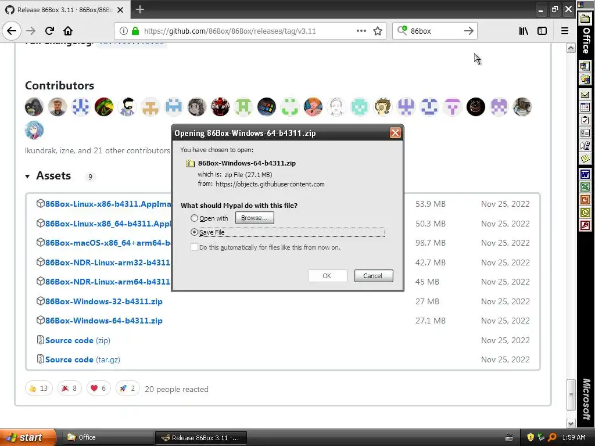This screenshot has height=446, width=595.
Task: Click the thumbs up reaction button
Action: pyautogui.click(x=39, y=389)
